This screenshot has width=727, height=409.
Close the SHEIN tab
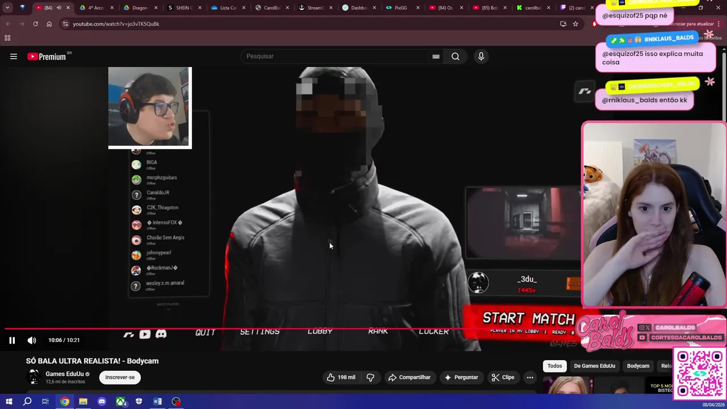tap(199, 8)
